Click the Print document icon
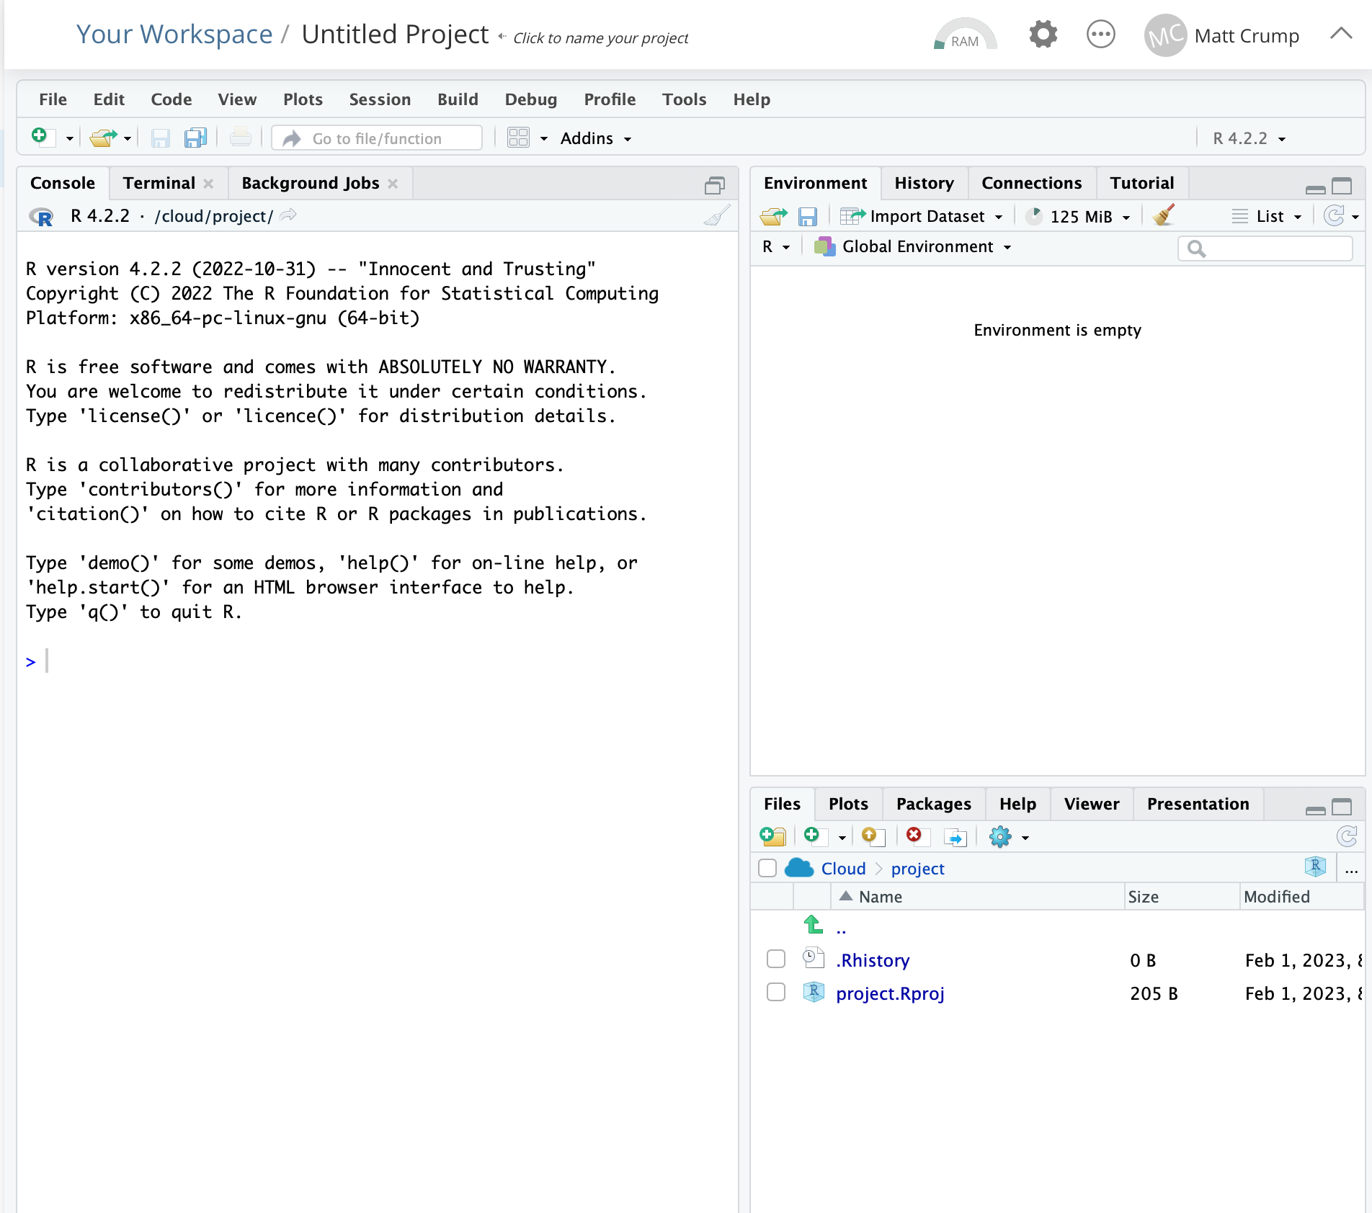Image resolution: width=1372 pixels, height=1213 pixels. [x=240, y=138]
